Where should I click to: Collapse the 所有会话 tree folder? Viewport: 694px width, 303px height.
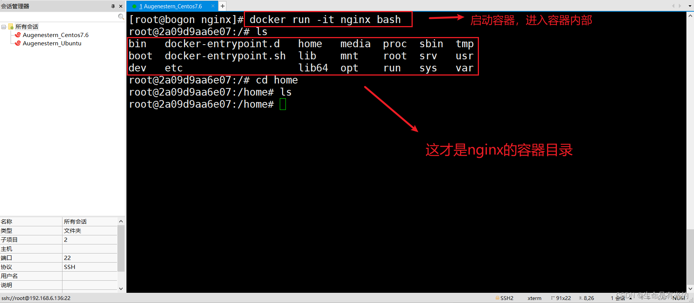(3, 27)
